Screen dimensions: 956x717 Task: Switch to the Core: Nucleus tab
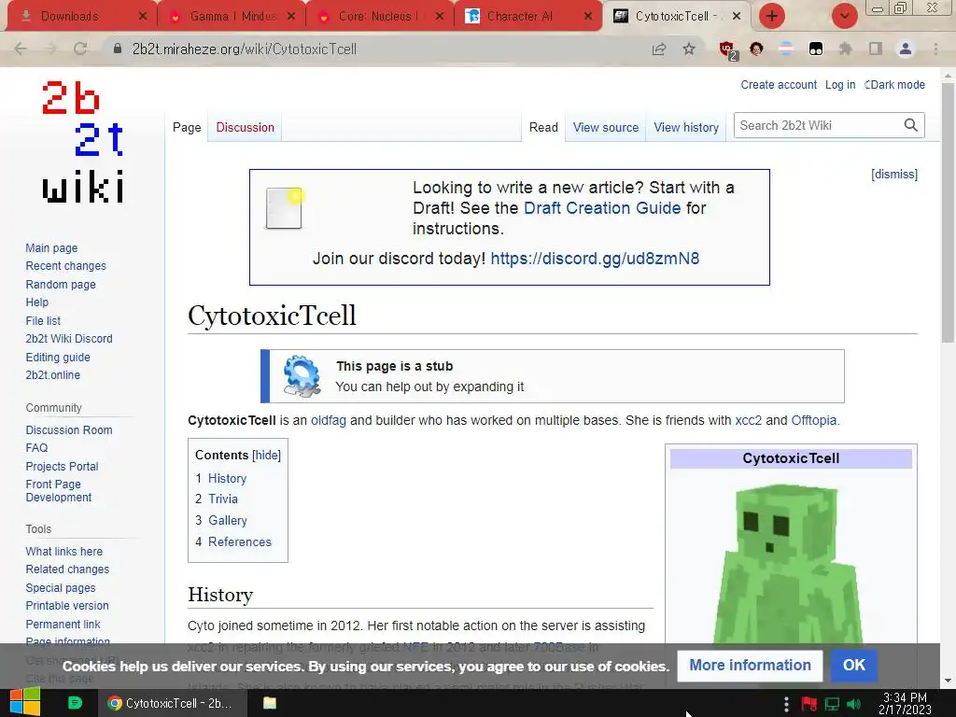(378, 17)
